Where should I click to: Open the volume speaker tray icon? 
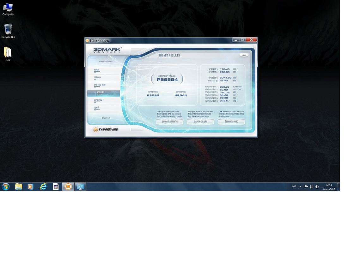pos(317,186)
